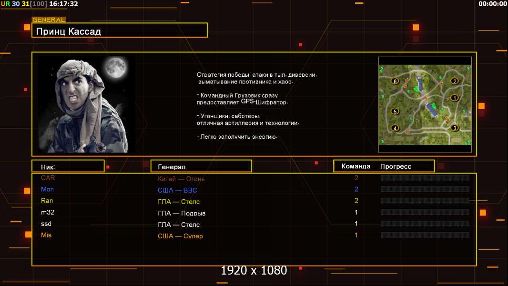Viewport: 508px width, 286px height.
Task: Click the loading progress bar for Mis
Action: click(x=425, y=235)
